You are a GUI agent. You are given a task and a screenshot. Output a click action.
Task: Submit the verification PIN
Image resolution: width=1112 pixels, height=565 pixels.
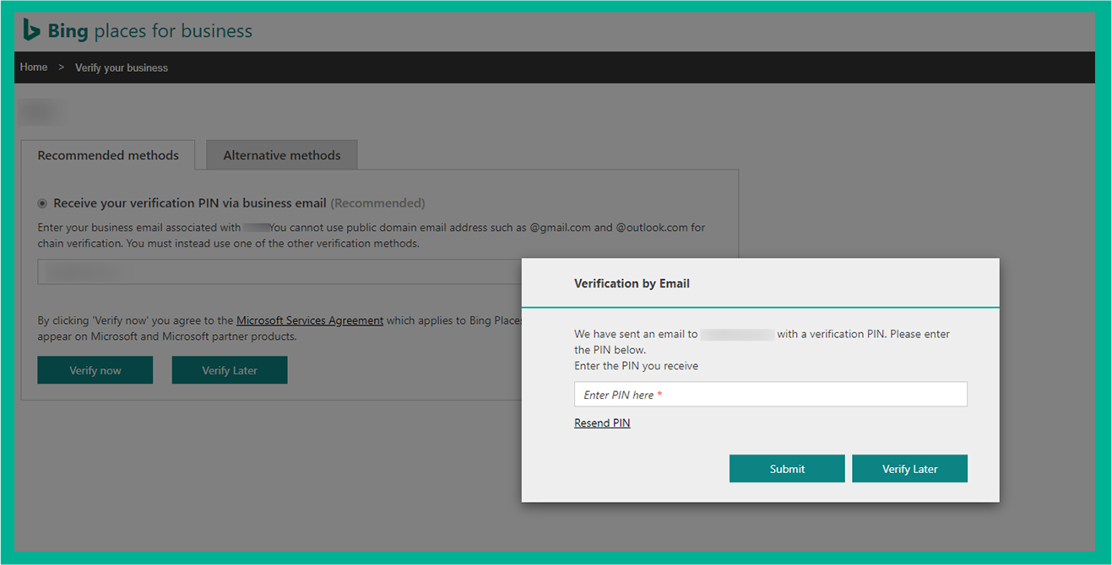(787, 469)
